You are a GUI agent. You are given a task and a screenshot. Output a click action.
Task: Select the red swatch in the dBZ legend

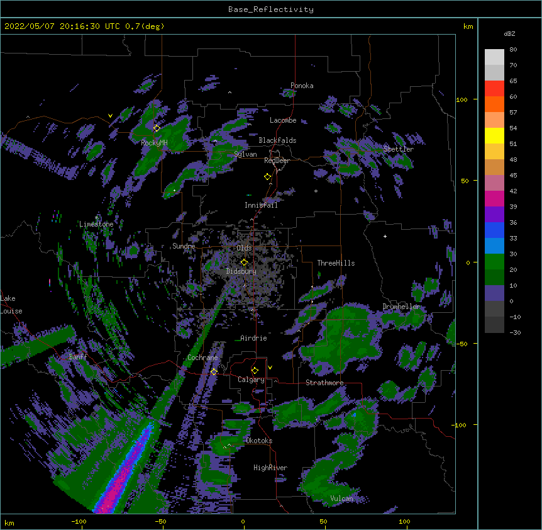tap(494, 88)
